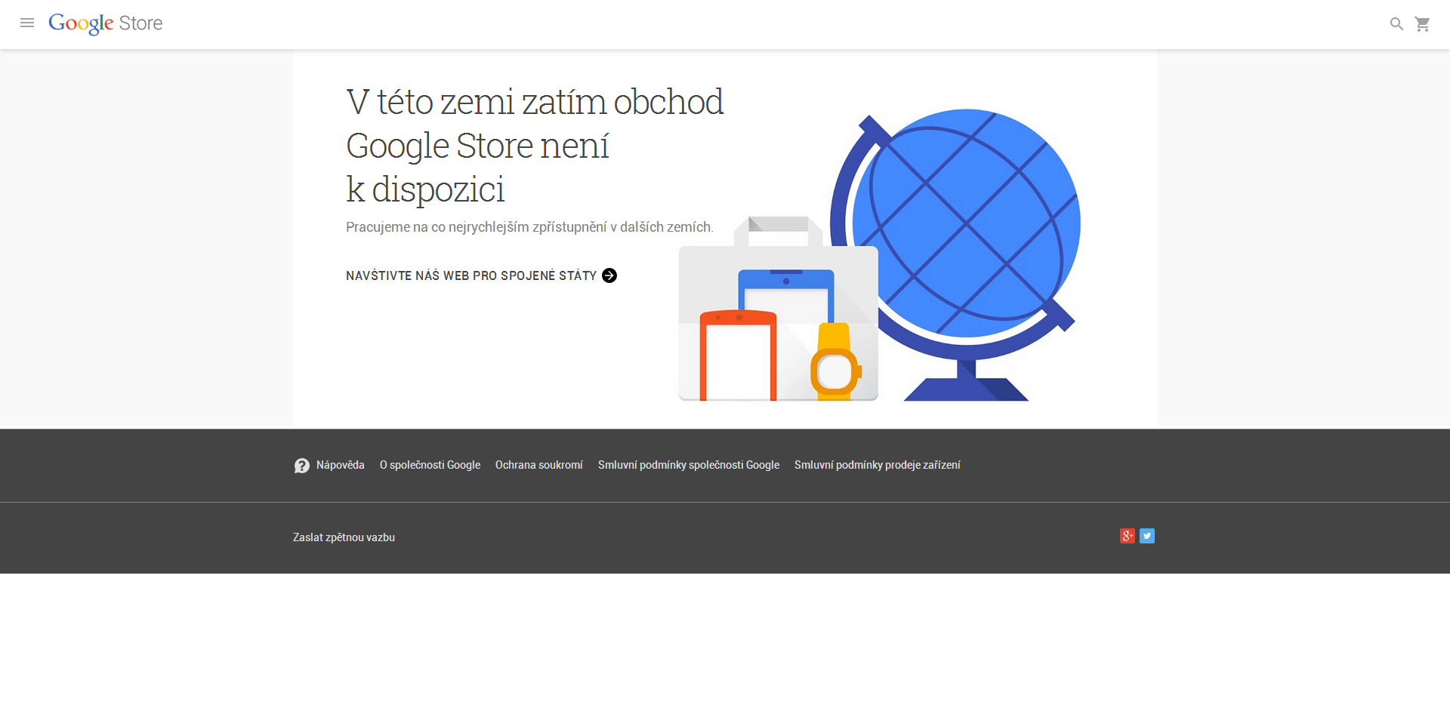Click the arrow circle next to Spojené státy
The height and width of the screenshot is (714, 1450).
point(609,275)
